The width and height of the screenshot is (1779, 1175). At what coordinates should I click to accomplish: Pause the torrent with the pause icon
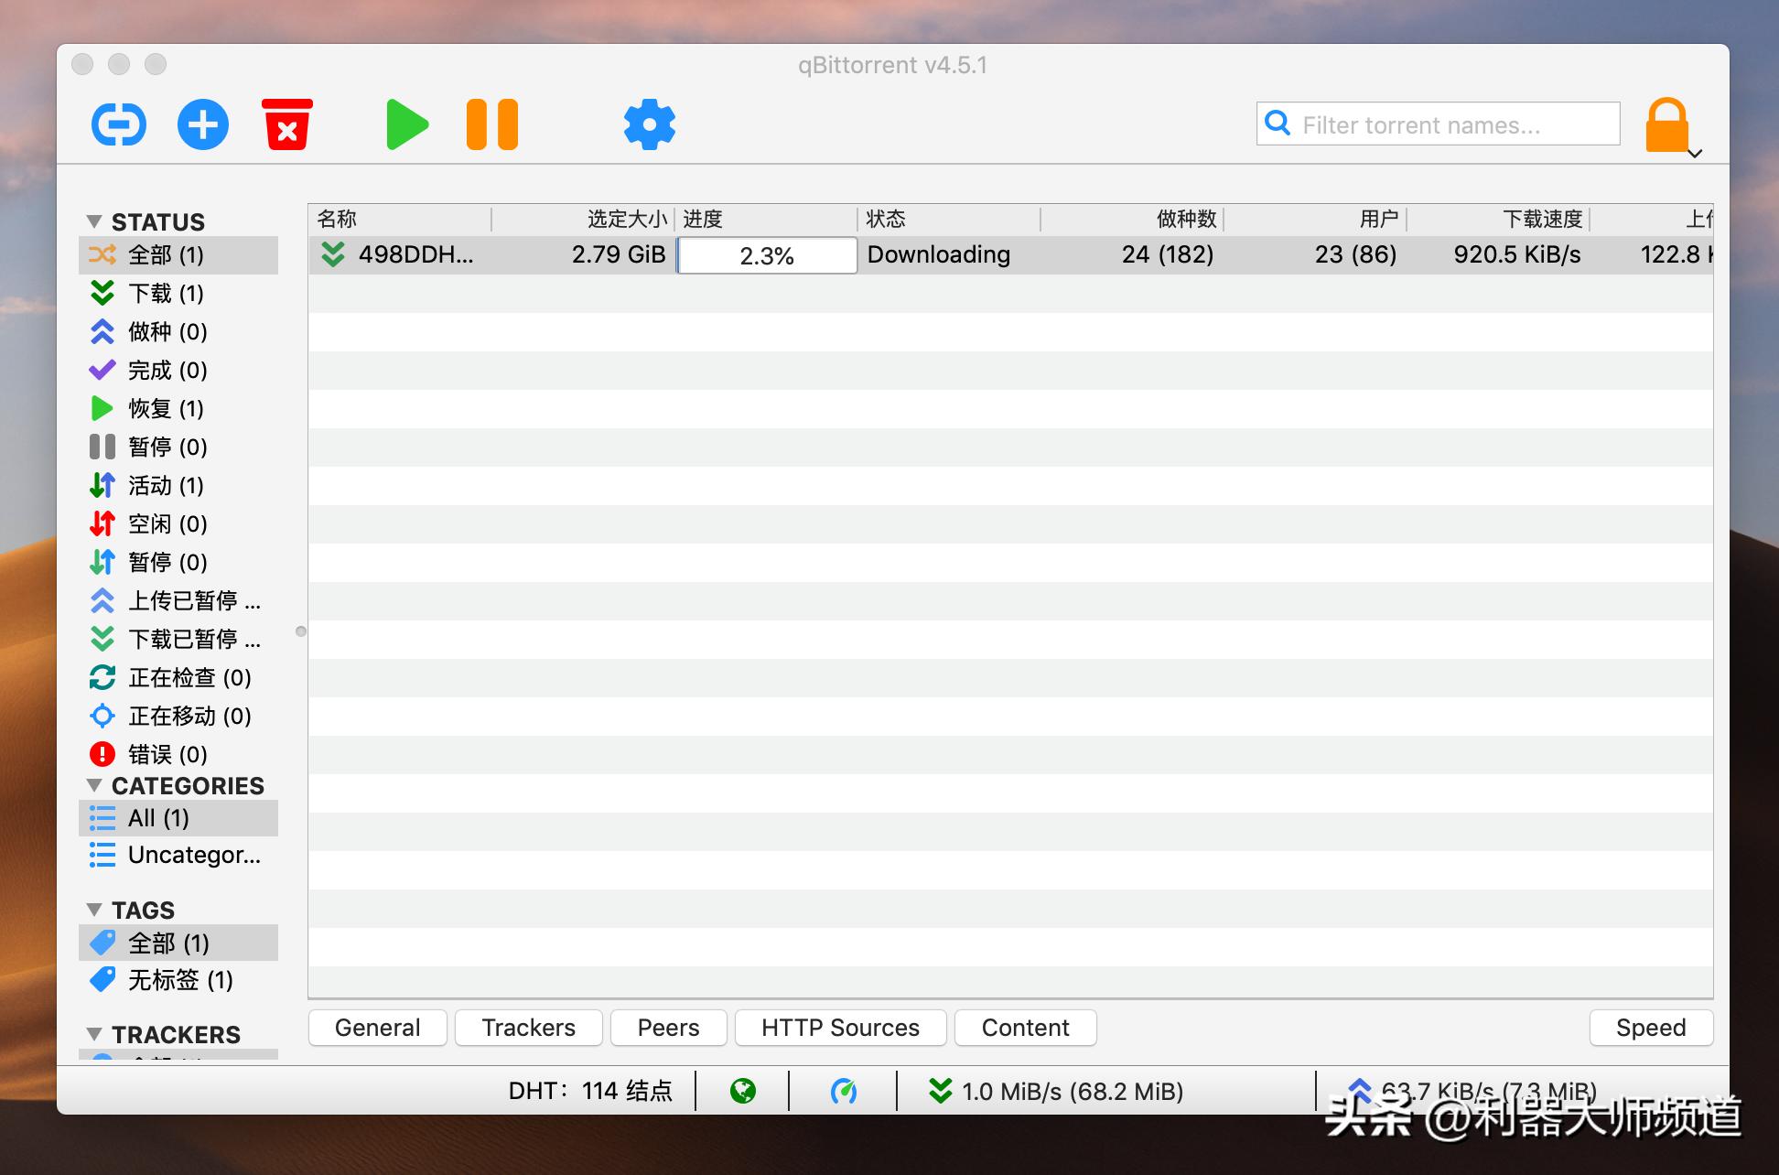[492, 124]
